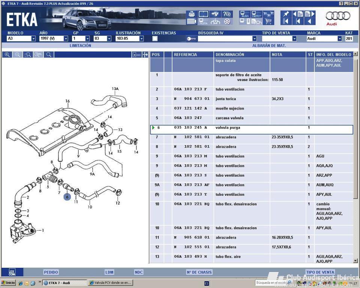
Task: Open the ELBA function
Action: [x=245, y=14]
